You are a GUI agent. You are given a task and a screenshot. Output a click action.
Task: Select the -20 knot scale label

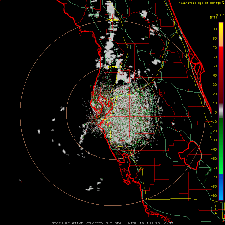click(214, 131)
